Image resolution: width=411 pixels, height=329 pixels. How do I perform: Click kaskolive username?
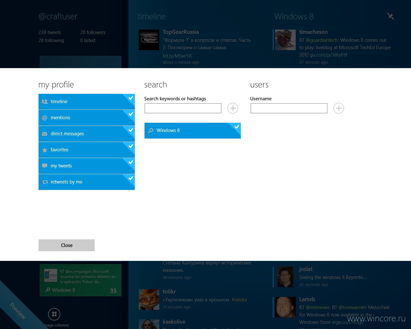pyautogui.click(x=174, y=322)
